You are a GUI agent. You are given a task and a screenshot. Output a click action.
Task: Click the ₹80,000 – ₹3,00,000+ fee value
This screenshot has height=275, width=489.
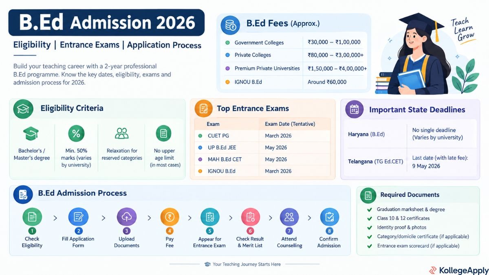(336, 55)
